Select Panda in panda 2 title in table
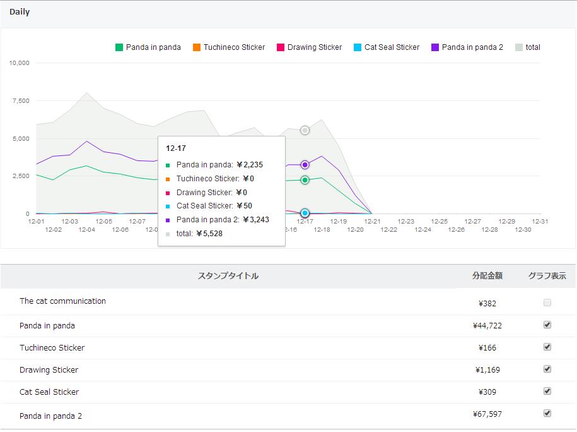The height and width of the screenshot is (432, 577). (x=51, y=416)
